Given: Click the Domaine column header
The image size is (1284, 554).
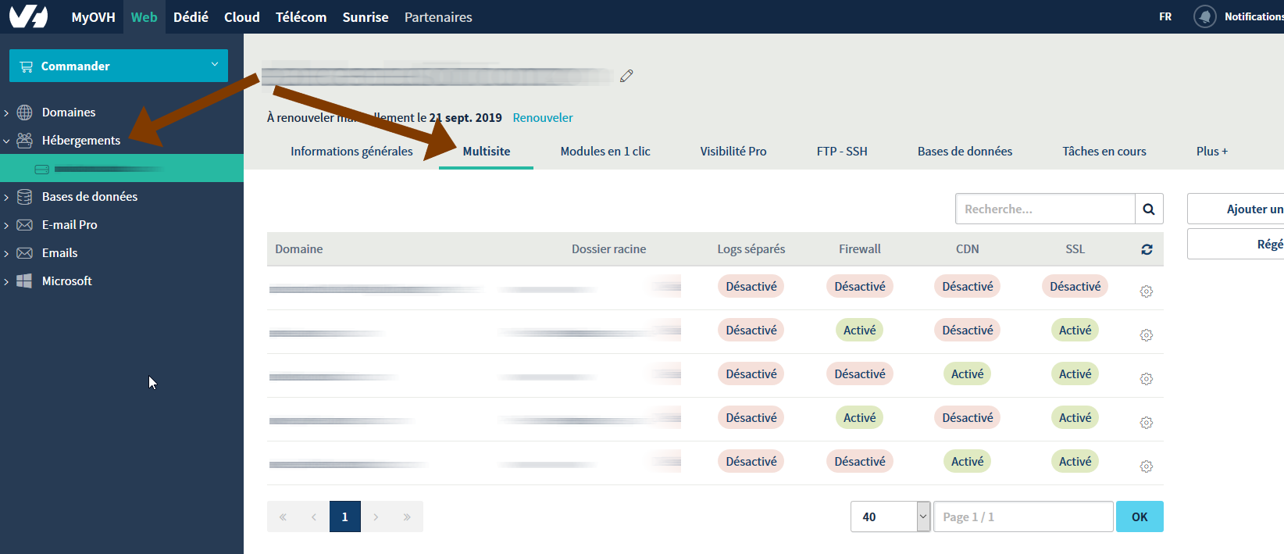Looking at the screenshot, I should click(299, 249).
